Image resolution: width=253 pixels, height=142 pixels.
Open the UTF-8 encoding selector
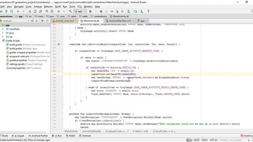[213, 140]
